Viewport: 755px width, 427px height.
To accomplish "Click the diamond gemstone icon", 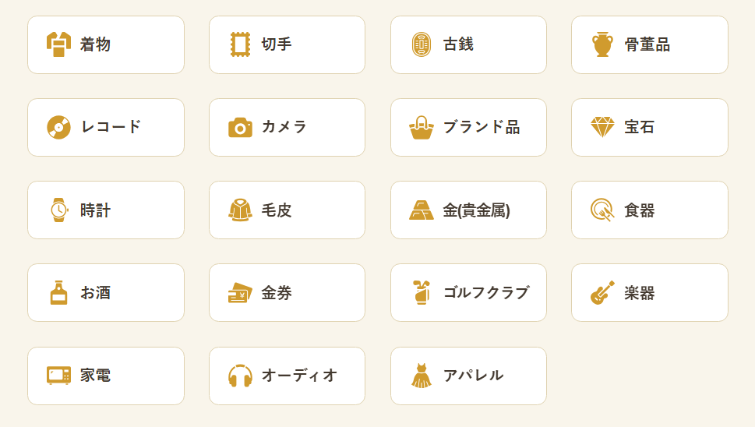I will click(602, 127).
